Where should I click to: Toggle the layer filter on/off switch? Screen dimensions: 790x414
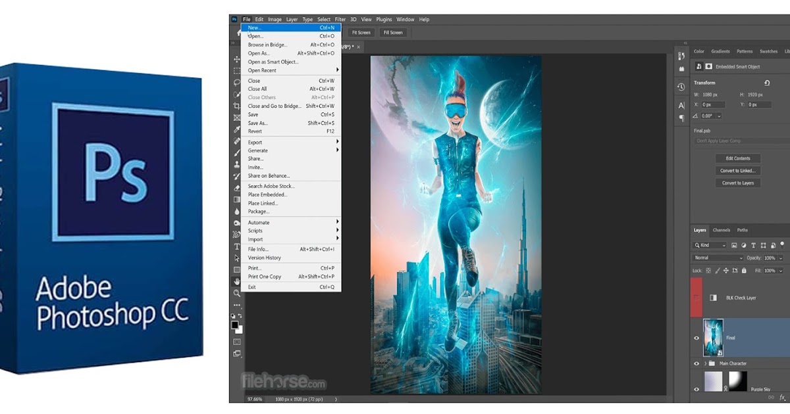click(781, 245)
